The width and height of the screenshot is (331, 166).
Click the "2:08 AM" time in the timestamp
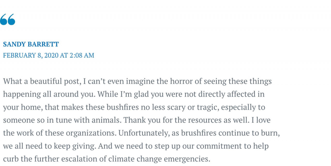click(82, 55)
